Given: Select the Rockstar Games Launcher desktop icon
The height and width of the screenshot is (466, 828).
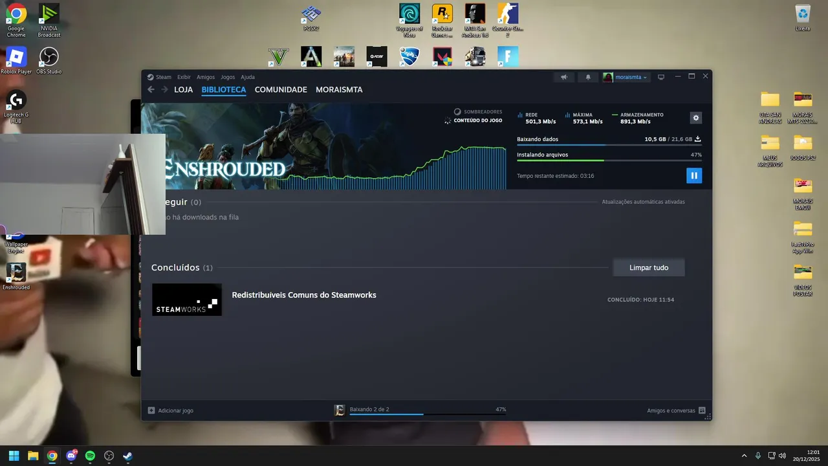Looking at the screenshot, I should click(442, 20).
